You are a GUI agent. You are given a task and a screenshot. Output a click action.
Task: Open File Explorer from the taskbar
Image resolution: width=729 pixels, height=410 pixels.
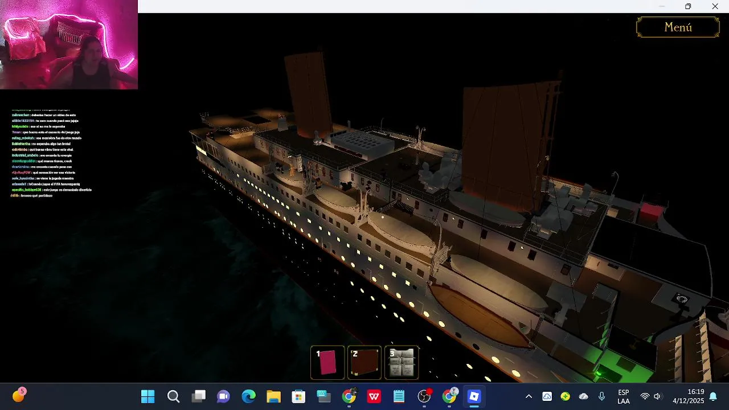(x=273, y=397)
